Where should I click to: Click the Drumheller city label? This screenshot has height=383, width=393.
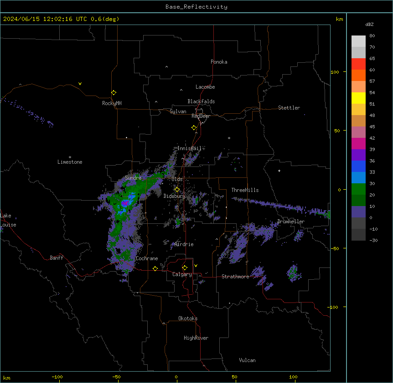point(291,222)
